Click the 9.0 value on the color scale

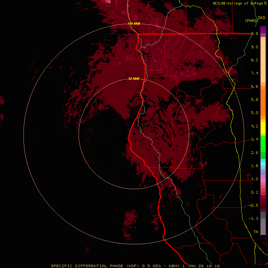tap(255, 47)
